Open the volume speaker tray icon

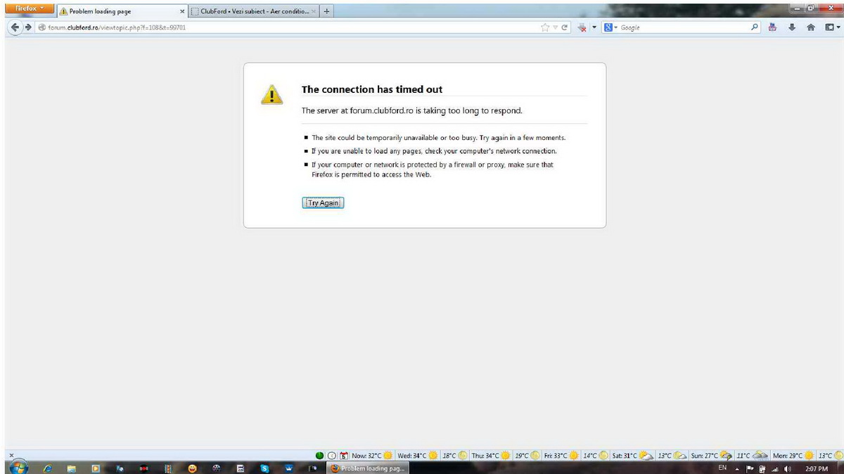point(787,468)
